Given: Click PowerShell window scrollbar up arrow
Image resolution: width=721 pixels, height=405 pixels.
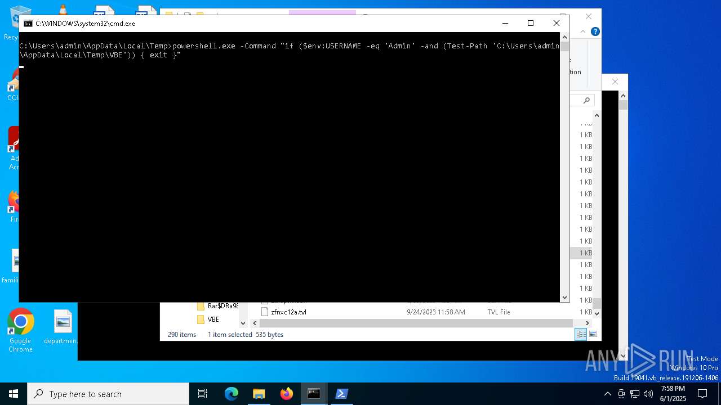Looking at the screenshot, I should point(623,96).
